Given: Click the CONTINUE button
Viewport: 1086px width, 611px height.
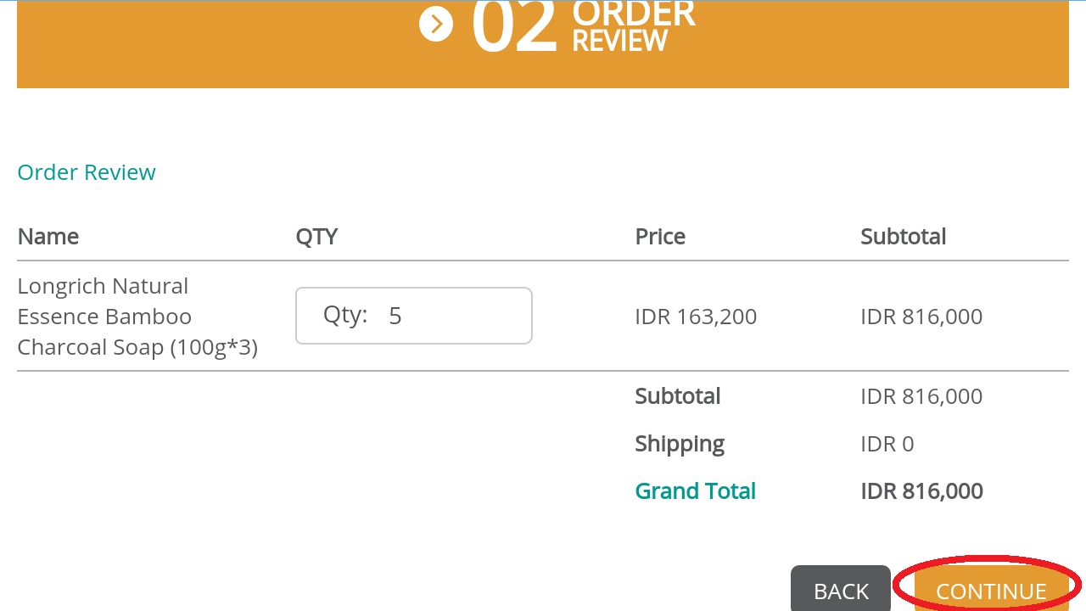Looking at the screenshot, I should [x=991, y=589].
